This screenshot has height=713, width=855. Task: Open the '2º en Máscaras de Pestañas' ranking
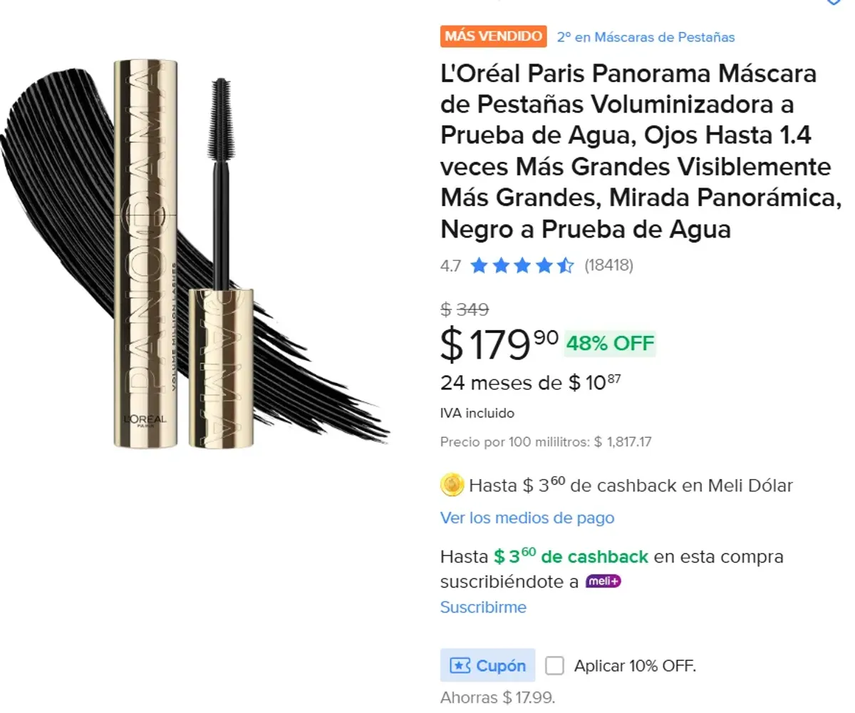[x=648, y=36]
